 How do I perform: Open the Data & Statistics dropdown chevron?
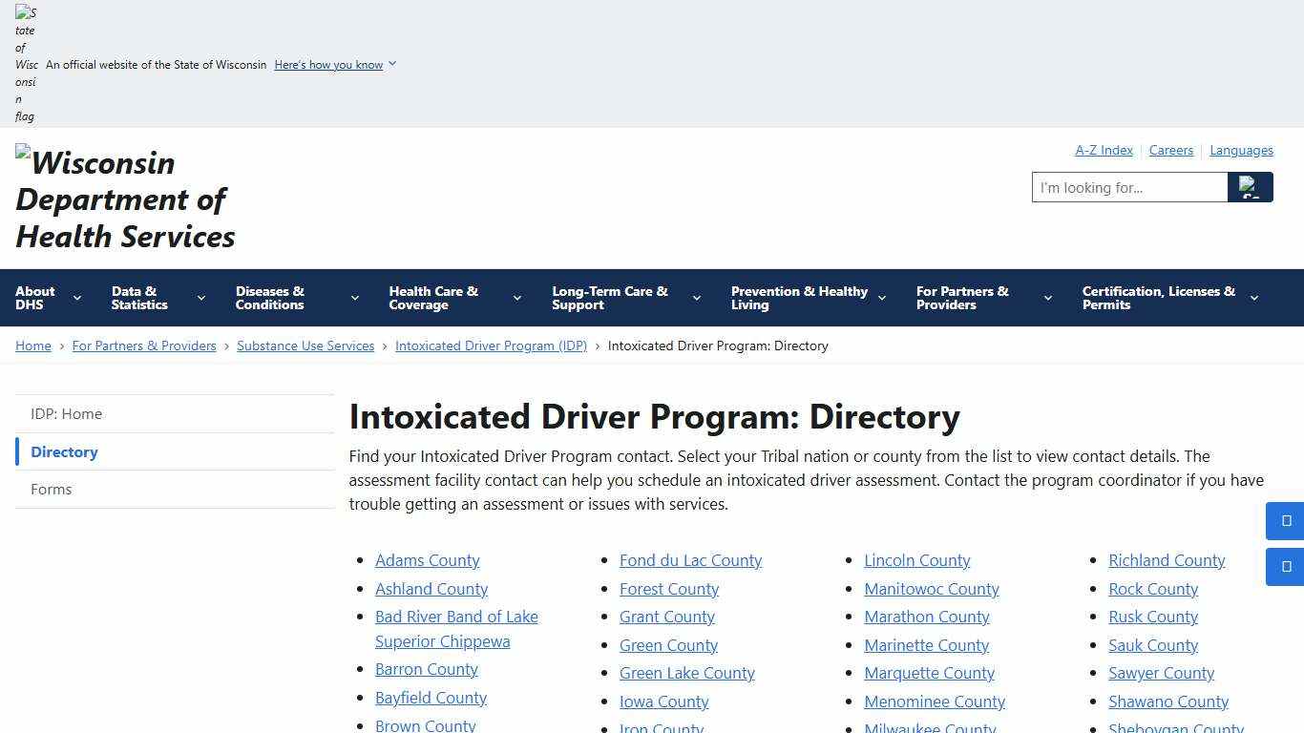click(x=200, y=298)
